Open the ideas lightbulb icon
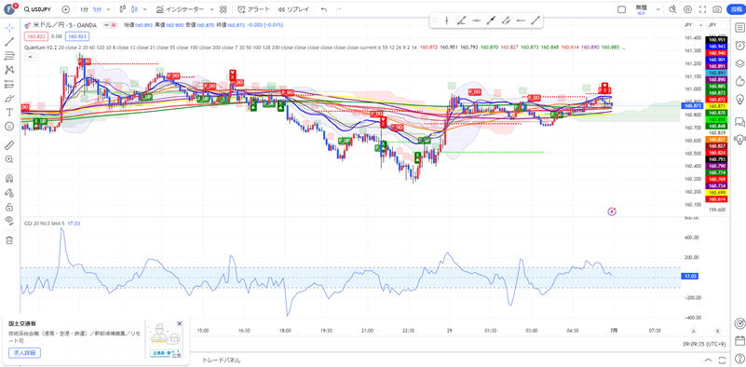This screenshot has height=367, width=746. coord(739,99)
